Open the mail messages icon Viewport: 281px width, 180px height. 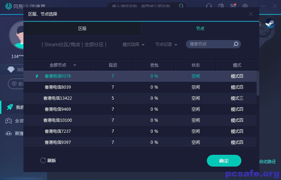pos(233,6)
